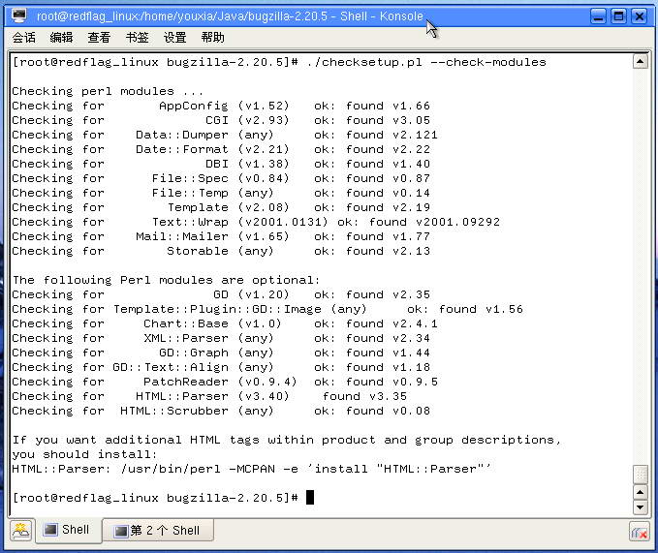Open the 会话 (Session) menu
The width and height of the screenshot is (658, 553).
click(x=24, y=38)
